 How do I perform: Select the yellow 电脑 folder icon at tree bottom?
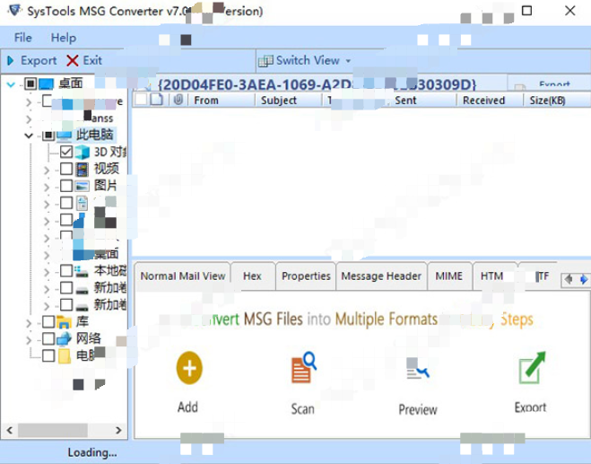(65, 355)
